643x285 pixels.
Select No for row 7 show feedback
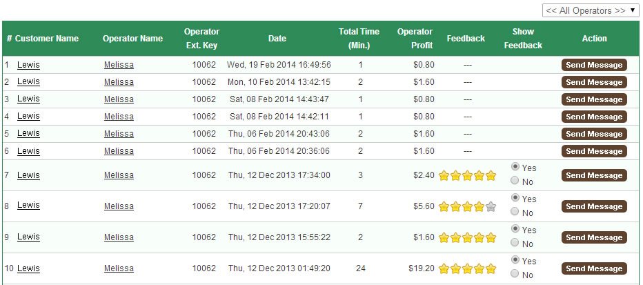point(515,181)
